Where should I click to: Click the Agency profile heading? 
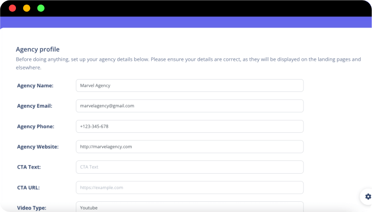[37, 50]
